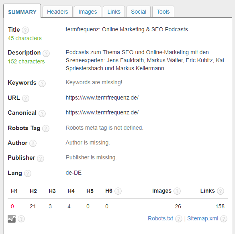Open the help icon next to H6 header

point(118,191)
